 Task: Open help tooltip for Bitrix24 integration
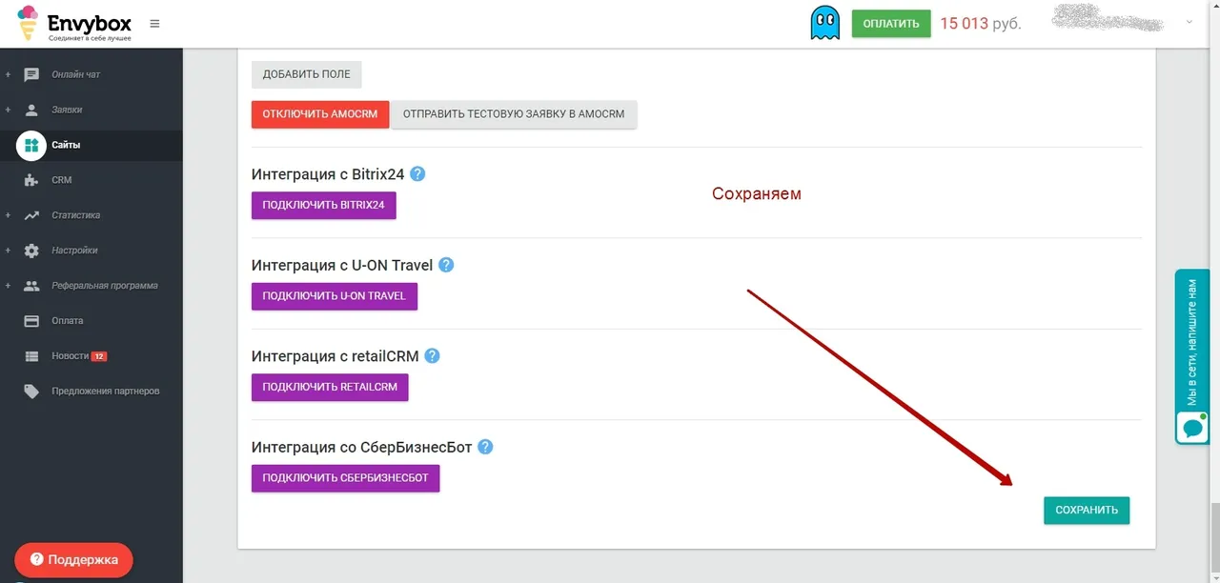point(417,174)
